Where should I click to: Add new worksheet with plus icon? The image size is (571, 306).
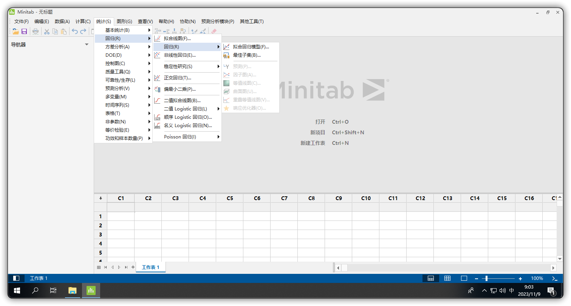pyautogui.click(x=133, y=267)
